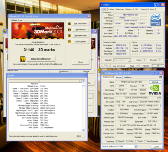Click the Driver Version field in GPU-Z
168x152 pixels.
[138, 126]
